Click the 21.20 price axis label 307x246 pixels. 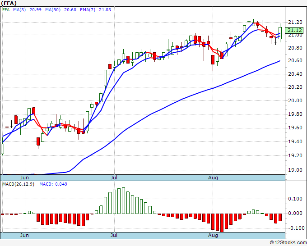[295, 22]
